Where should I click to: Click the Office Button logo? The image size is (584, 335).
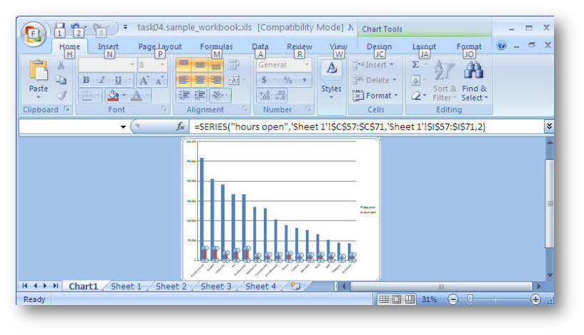[33, 33]
